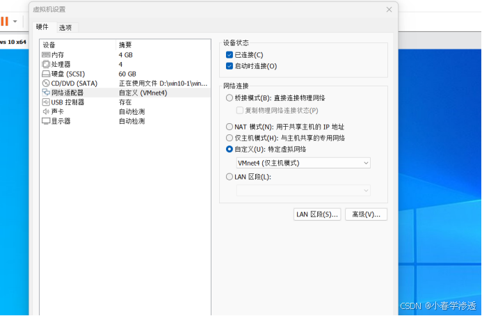Select the hard disk (SCSI) icon
Image resolution: width=482 pixels, height=316 pixels.
(46, 74)
